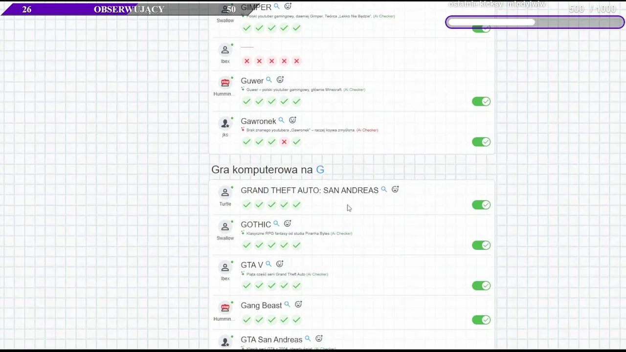Click the 500 / 1000 progress bar

pos(535,22)
